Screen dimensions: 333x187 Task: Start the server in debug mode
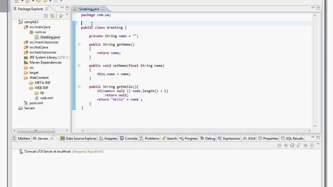pyautogui.click(x=286, y=145)
